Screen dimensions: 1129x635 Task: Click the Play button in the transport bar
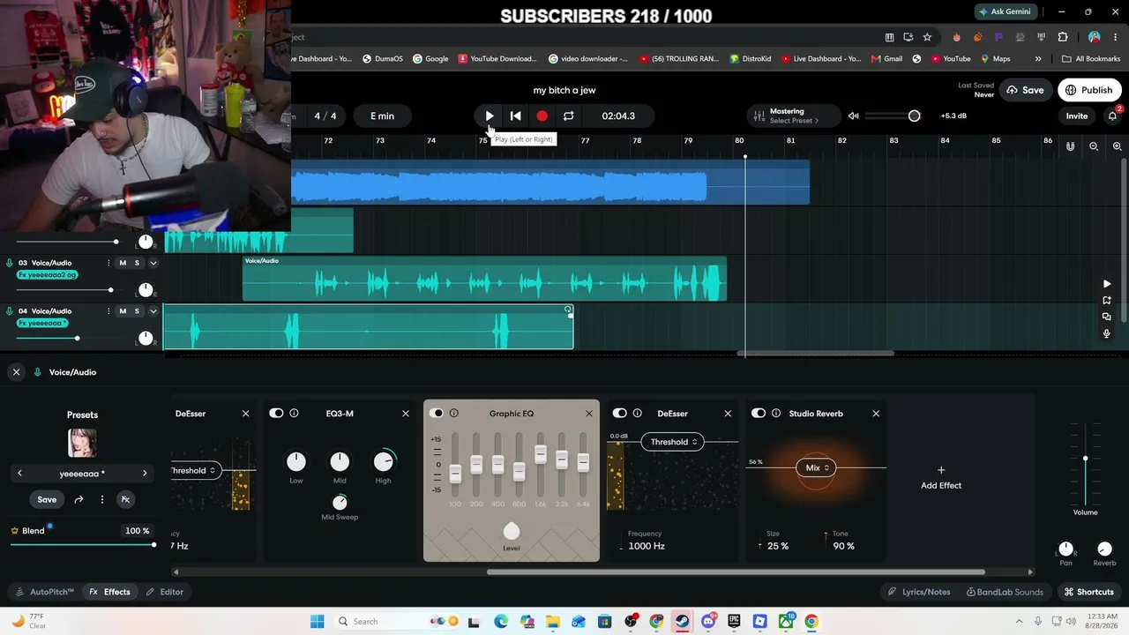coord(490,116)
